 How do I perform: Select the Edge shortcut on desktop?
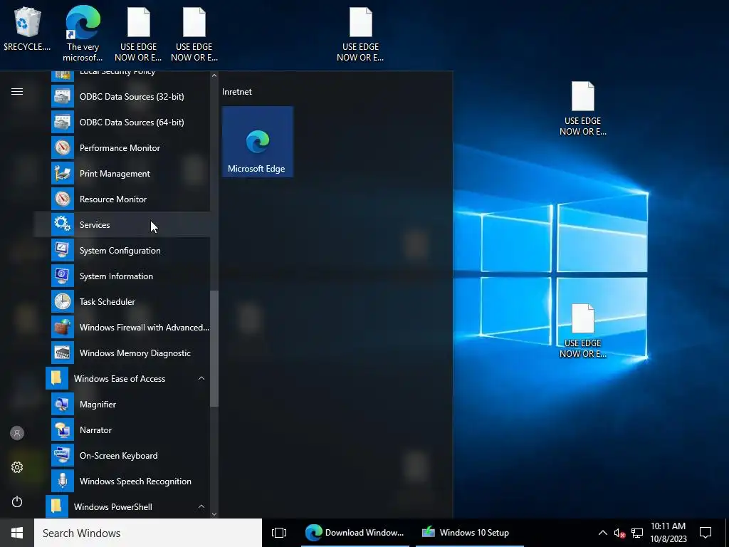pyautogui.click(x=83, y=34)
